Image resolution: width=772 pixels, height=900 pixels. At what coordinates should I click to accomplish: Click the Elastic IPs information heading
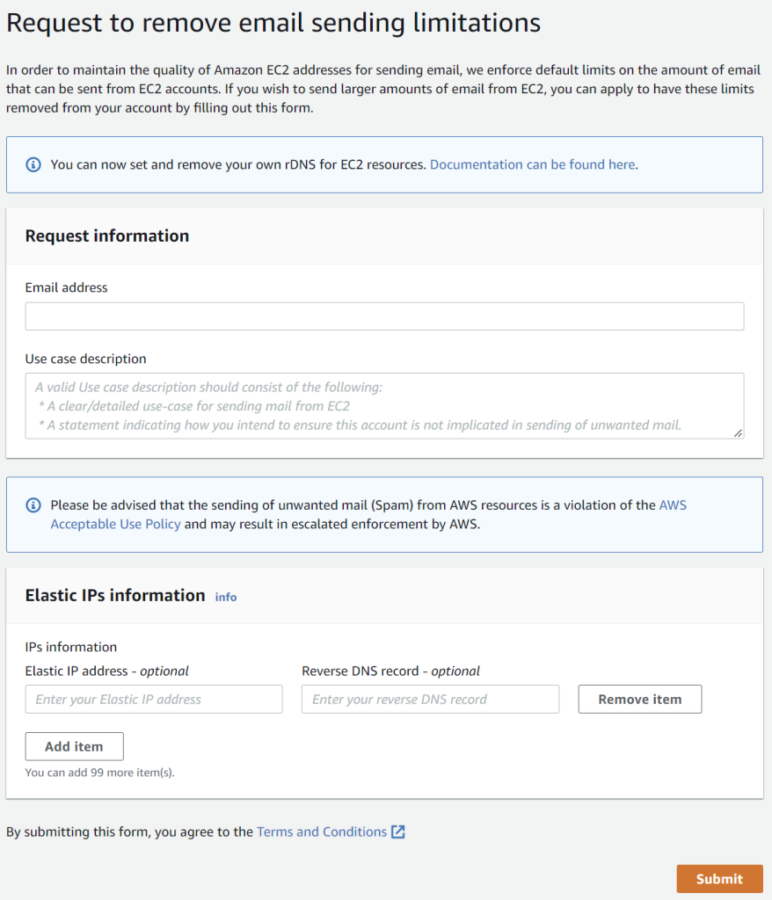tap(115, 595)
